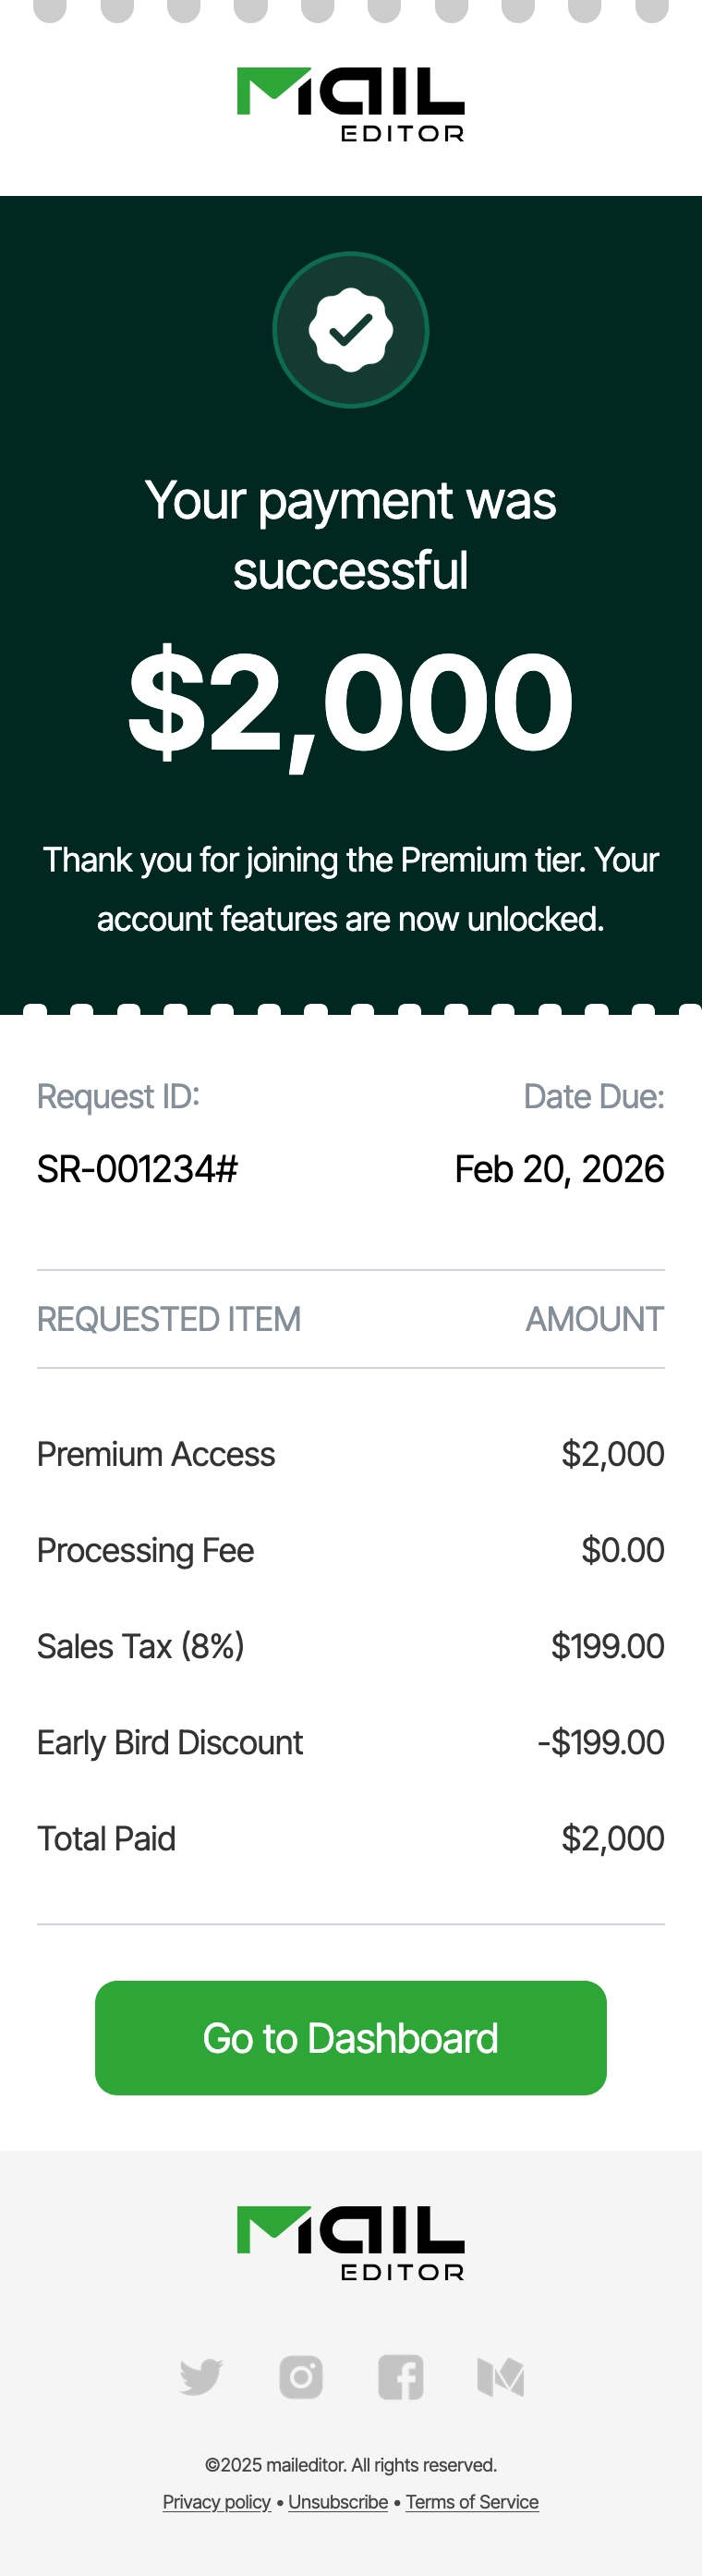
Task: Open the Medium icon link
Action: click(x=501, y=2377)
